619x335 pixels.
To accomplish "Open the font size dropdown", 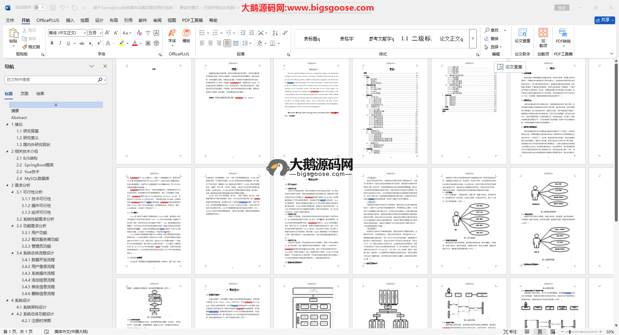I will [101, 33].
